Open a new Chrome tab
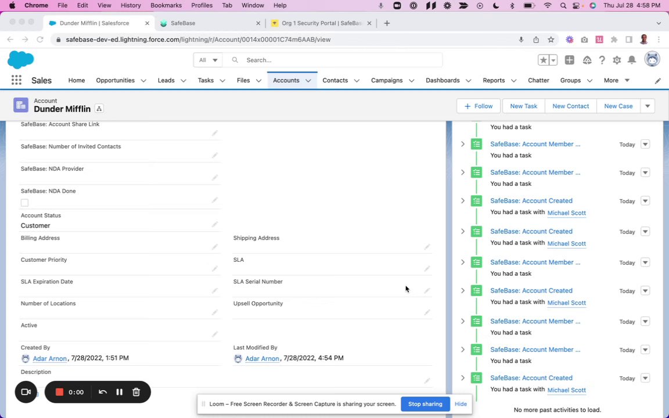This screenshot has width=669, height=418. pyautogui.click(x=387, y=23)
